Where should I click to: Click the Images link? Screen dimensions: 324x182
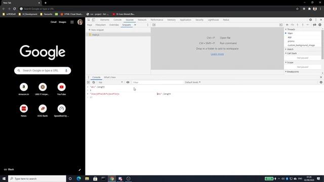(62, 22)
